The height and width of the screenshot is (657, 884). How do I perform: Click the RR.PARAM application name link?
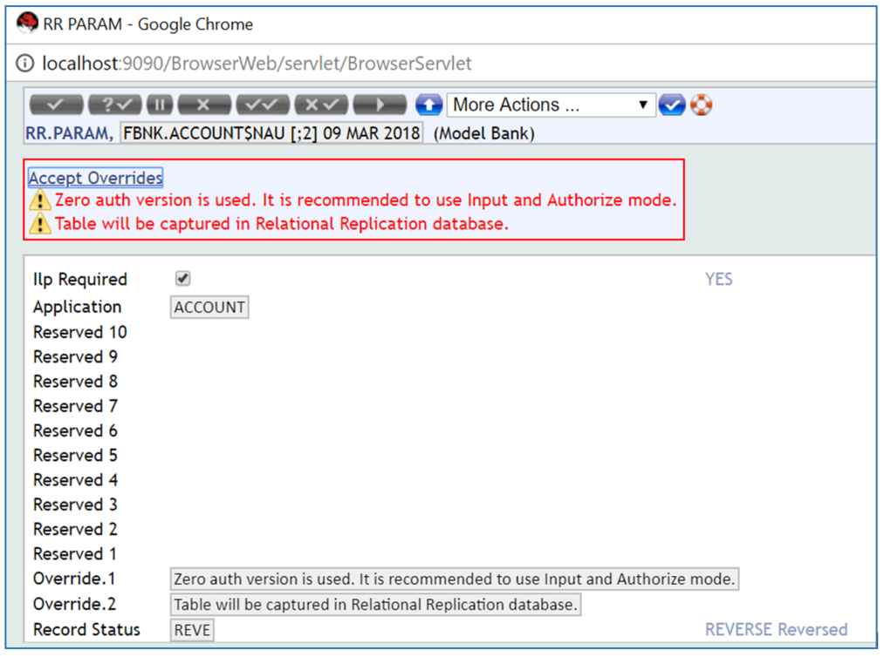(69, 133)
